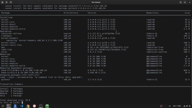Click version '2:2.117.0-1.gitbfde78a.fc31'

[x=104, y=34]
